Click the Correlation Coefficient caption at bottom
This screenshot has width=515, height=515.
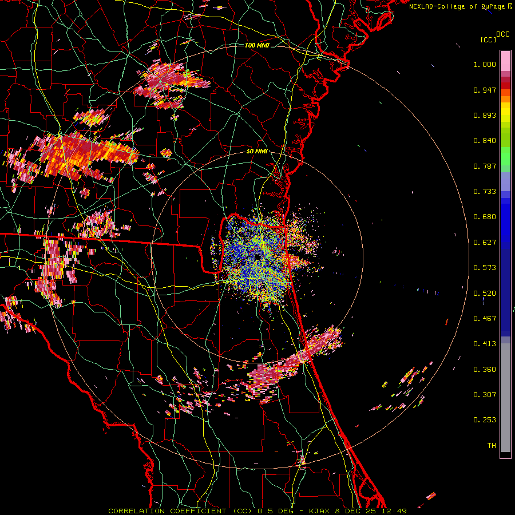pos(257,511)
